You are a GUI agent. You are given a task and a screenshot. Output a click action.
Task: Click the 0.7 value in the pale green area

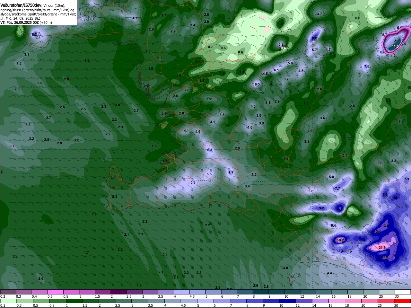210,47
